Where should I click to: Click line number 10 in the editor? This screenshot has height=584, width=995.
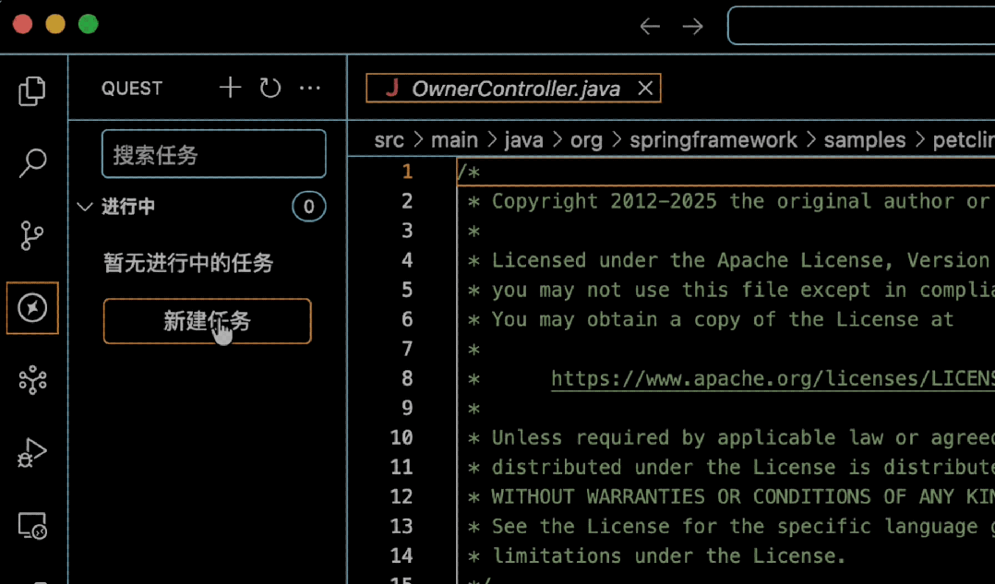(402, 437)
